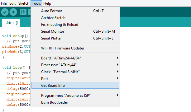The width and height of the screenshot is (191, 112).
Task: Launch the Serial Plotter
Action: pyautogui.click(x=75, y=38)
